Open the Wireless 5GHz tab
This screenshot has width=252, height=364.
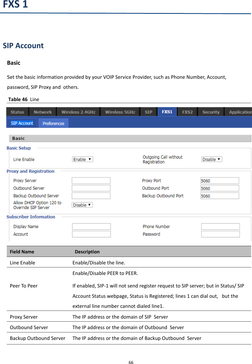pyautogui.click(x=120, y=112)
